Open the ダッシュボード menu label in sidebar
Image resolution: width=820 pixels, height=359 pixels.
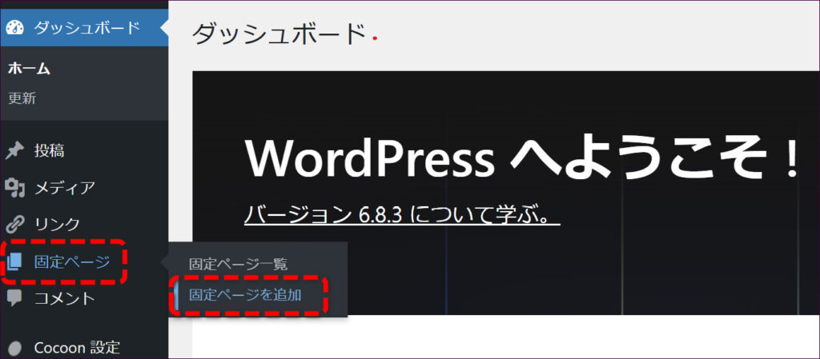[x=86, y=28]
